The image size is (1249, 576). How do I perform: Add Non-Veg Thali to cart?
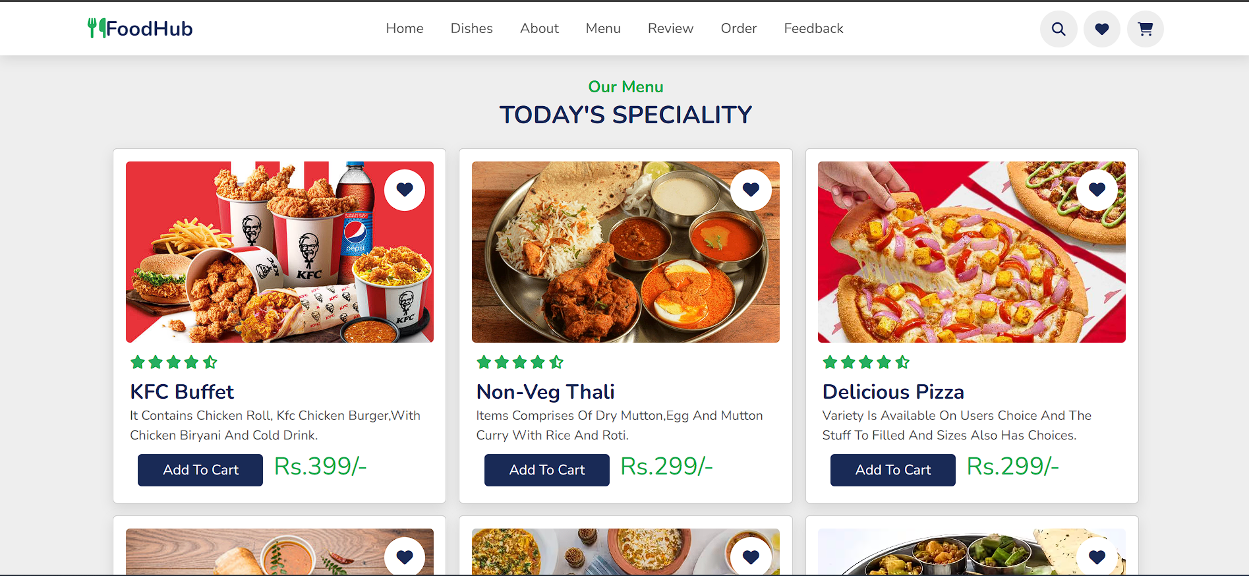click(546, 470)
